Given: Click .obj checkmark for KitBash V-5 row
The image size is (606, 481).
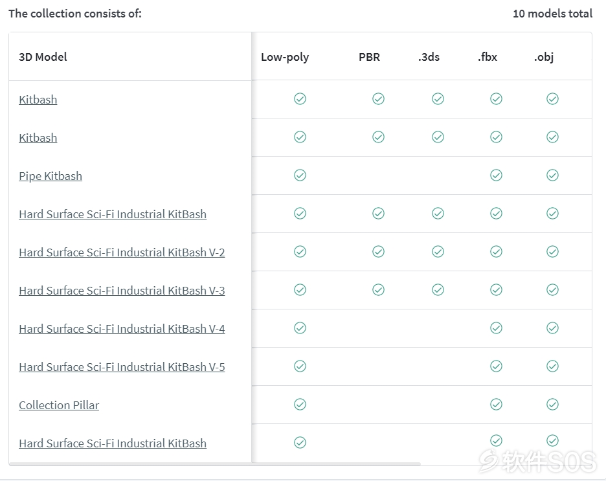Looking at the screenshot, I should point(553,366).
